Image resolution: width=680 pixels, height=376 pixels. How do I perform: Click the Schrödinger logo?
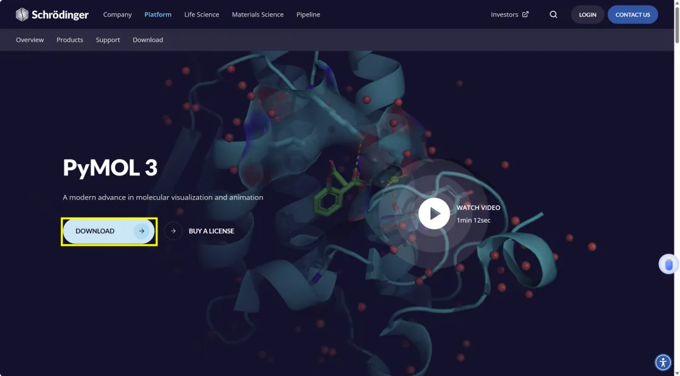coord(52,14)
